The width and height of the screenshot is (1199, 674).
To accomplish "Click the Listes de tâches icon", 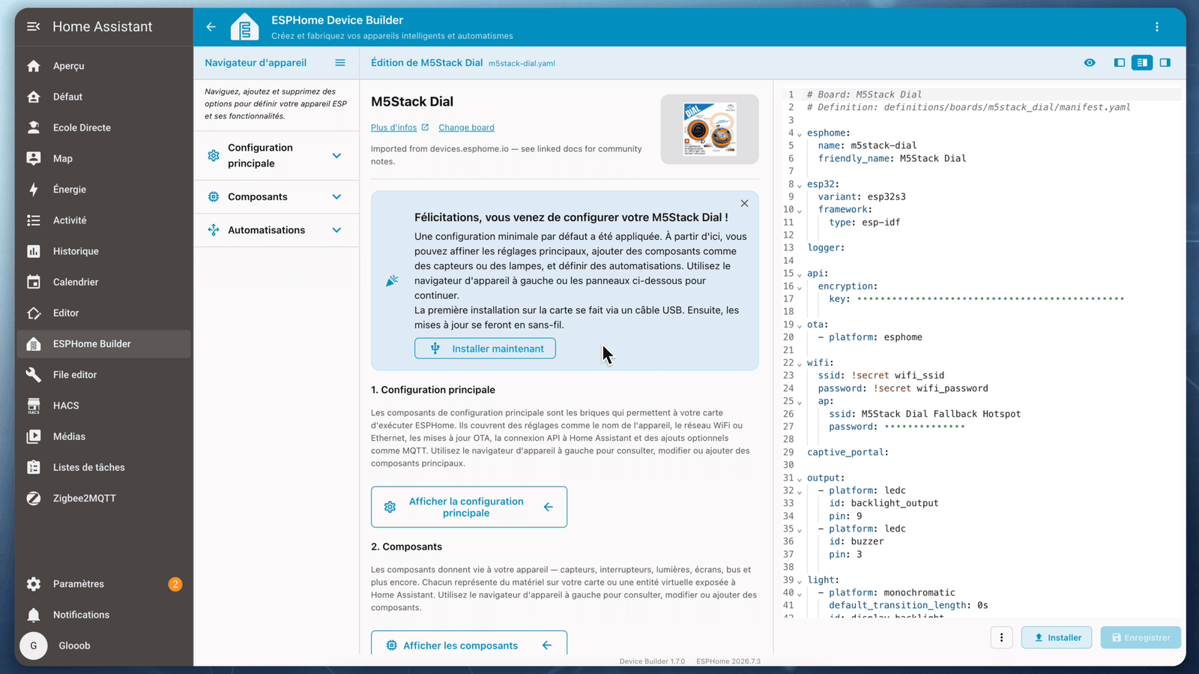I will point(34,467).
